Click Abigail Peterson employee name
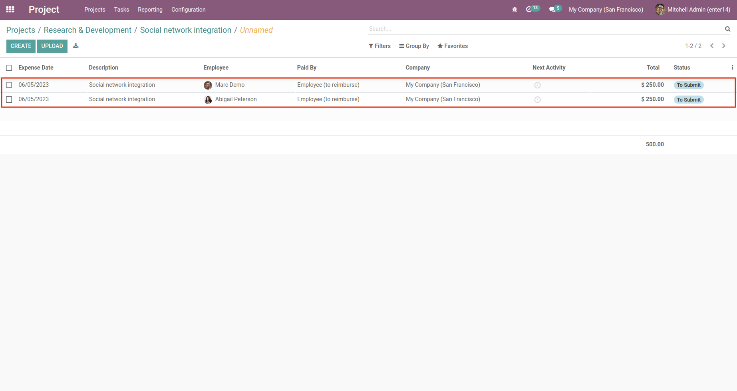This screenshot has width=737, height=391. tap(236, 99)
